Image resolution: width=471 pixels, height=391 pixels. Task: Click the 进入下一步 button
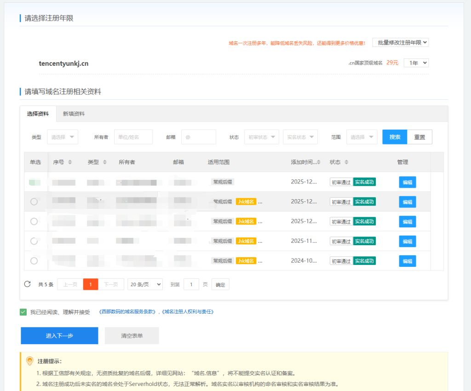click(59, 335)
